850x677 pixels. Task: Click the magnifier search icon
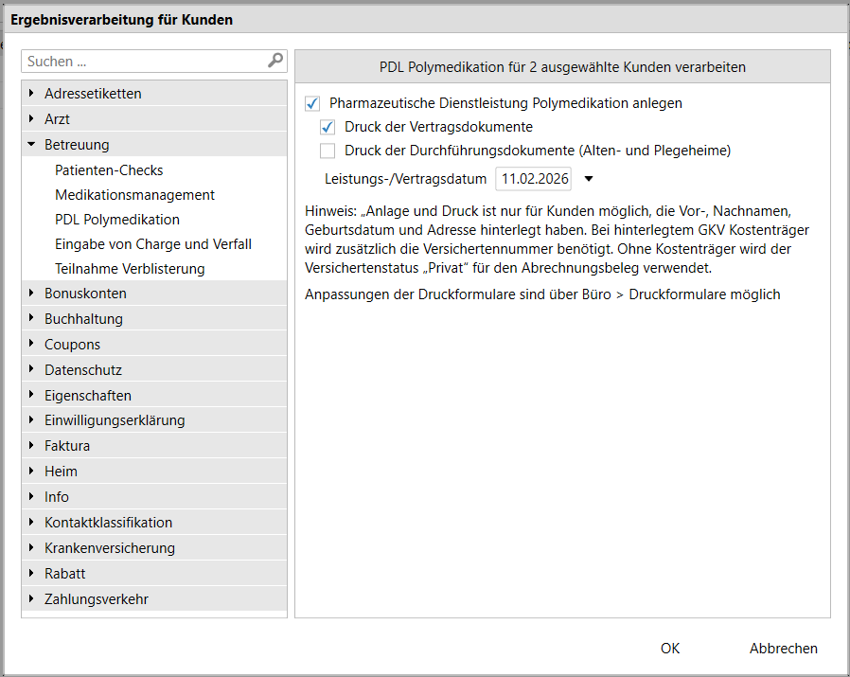coord(275,61)
